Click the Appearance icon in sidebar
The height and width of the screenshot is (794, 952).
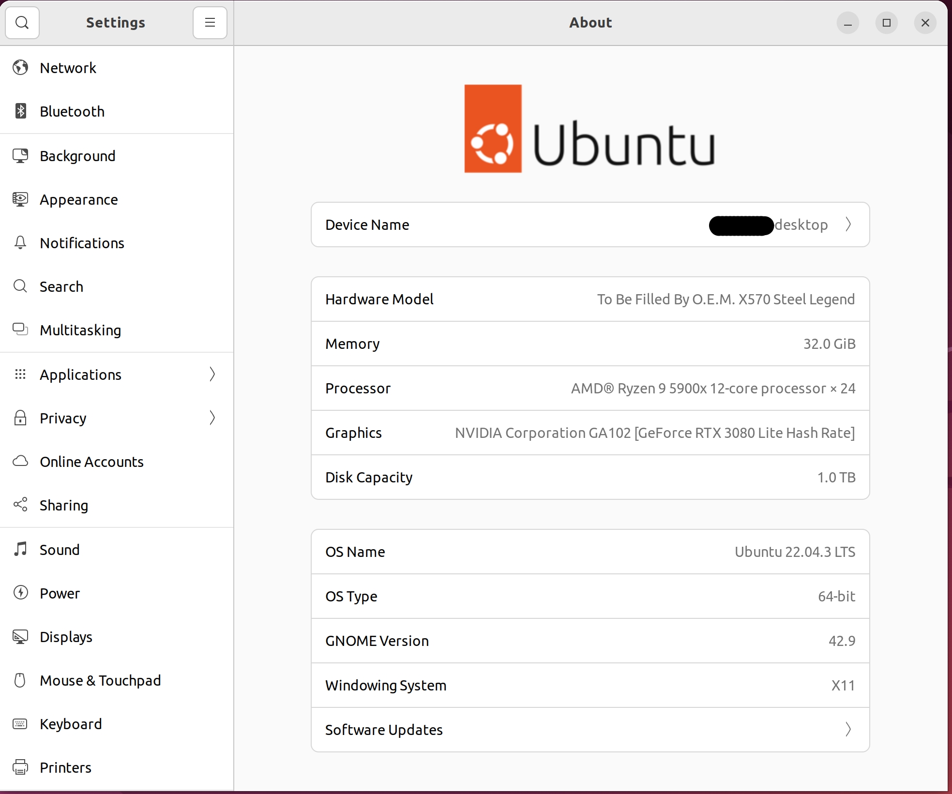pos(20,199)
